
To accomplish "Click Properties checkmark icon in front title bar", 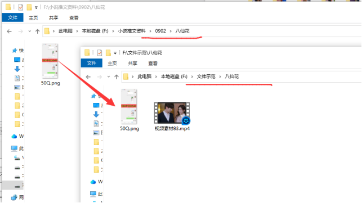I will point(100,53).
